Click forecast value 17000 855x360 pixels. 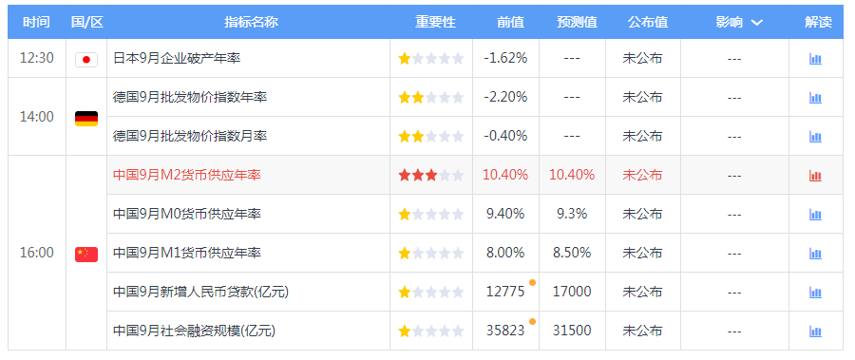pos(572,292)
